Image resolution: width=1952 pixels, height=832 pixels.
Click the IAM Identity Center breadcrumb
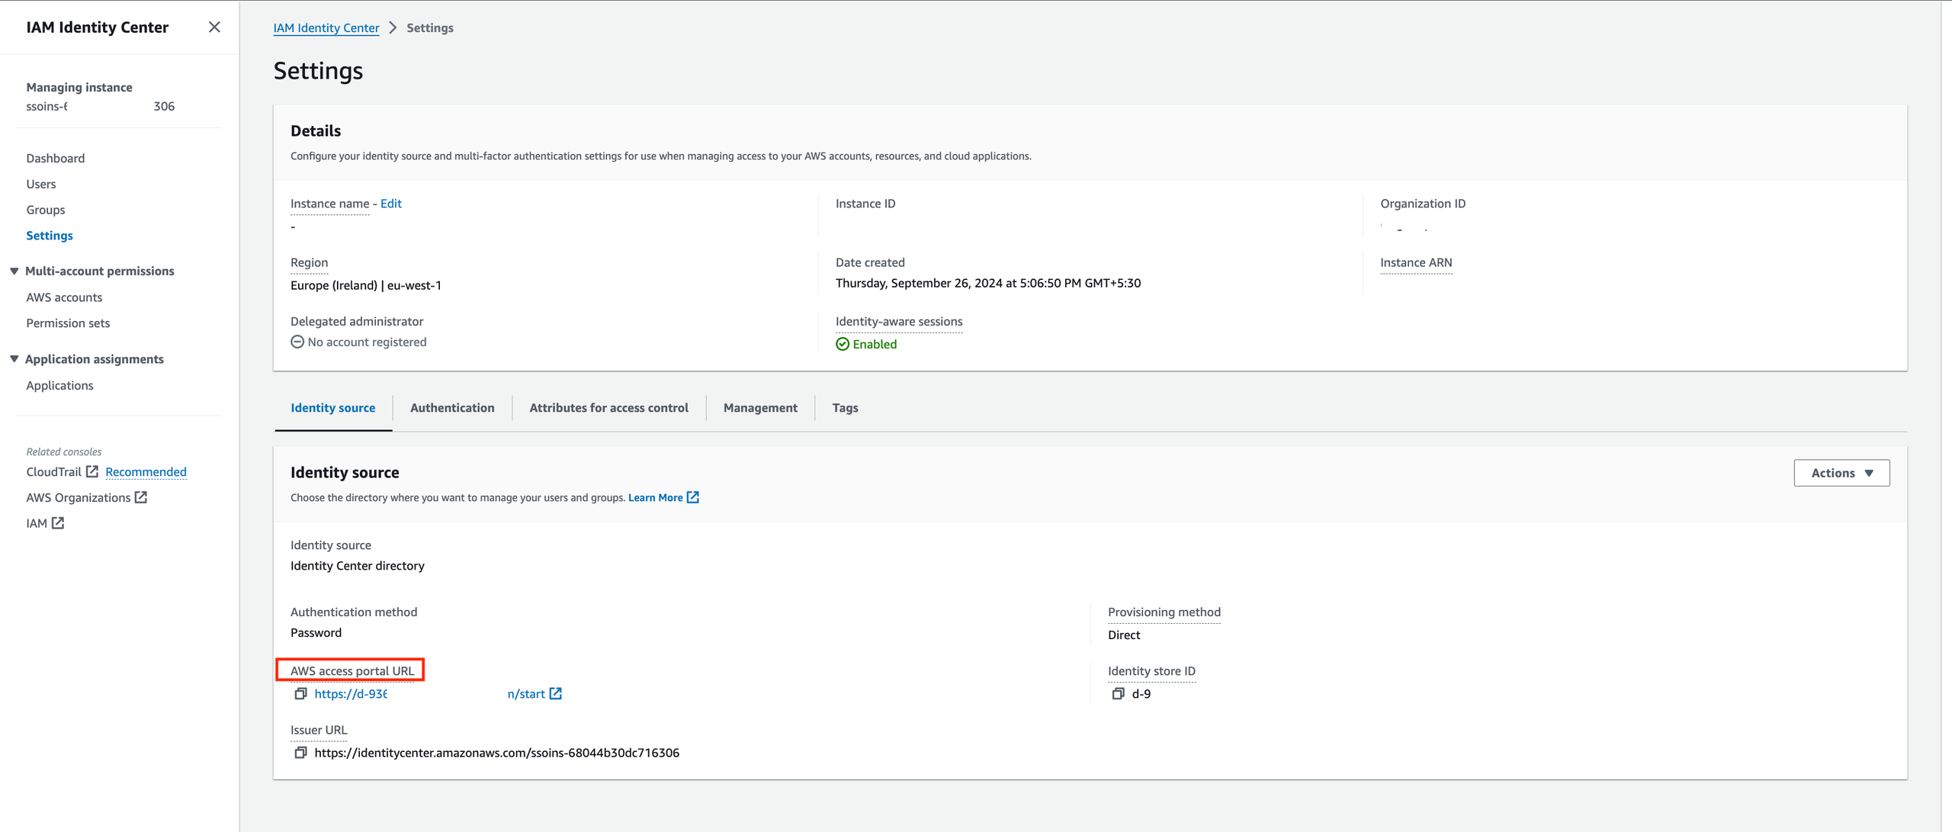(x=326, y=27)
